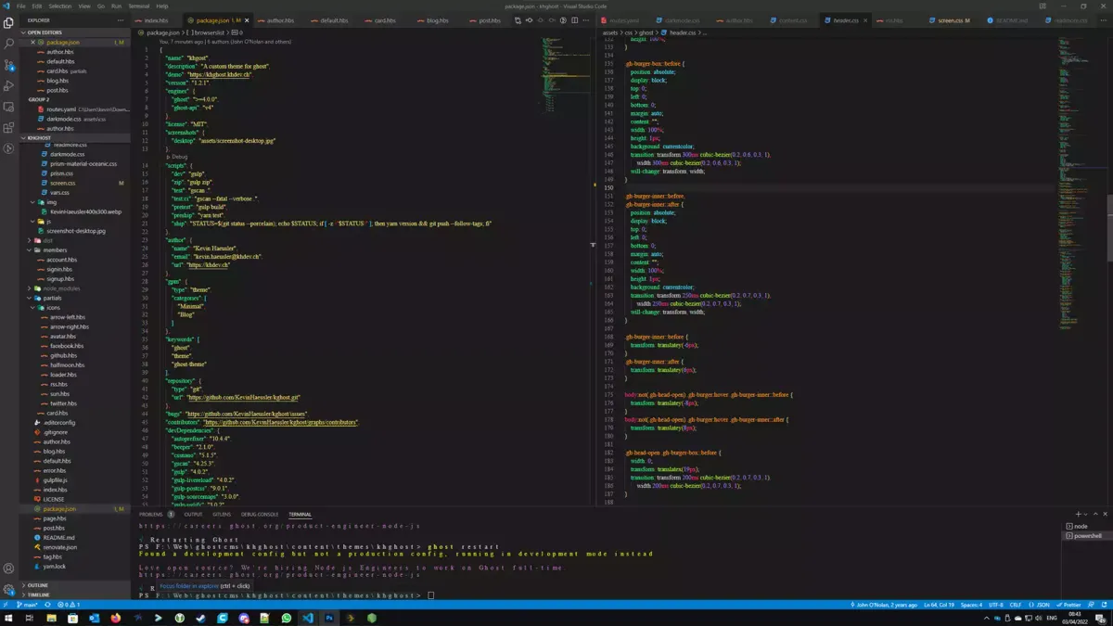Click the UTF-8 encoding in status bar

pyautogui.click(x=996, y=605)
